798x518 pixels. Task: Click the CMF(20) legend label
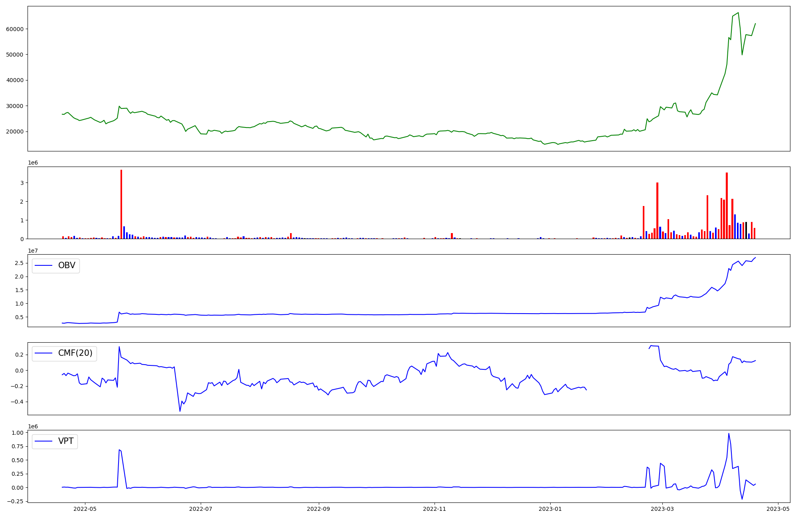[75, 353]
